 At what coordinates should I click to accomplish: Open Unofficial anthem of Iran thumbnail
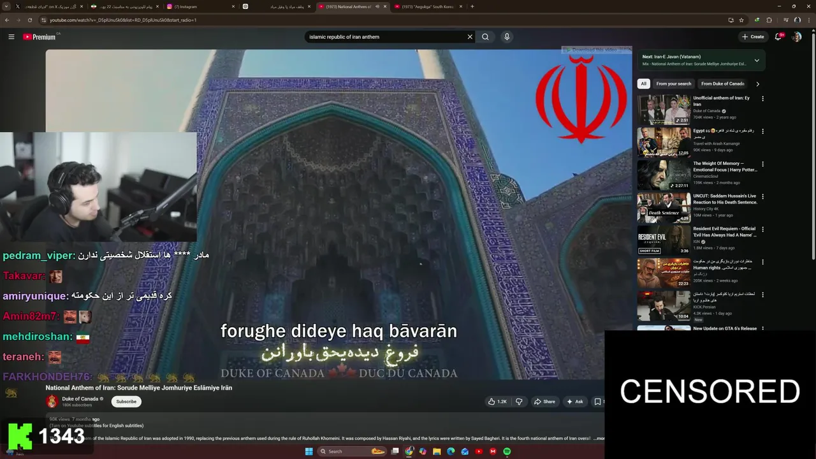click(664, 110)
